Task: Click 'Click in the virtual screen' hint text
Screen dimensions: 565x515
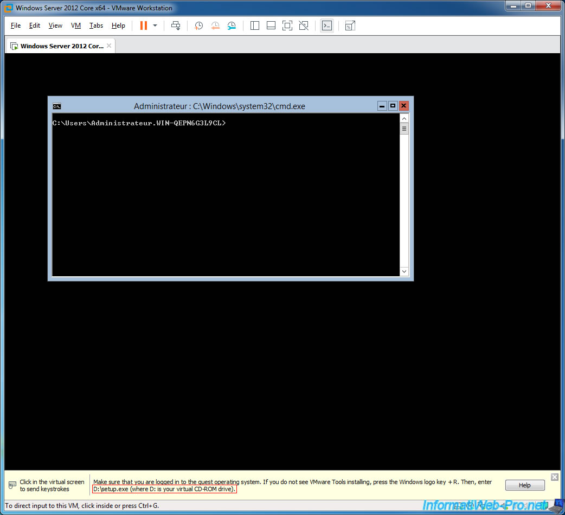Action: 52,486
